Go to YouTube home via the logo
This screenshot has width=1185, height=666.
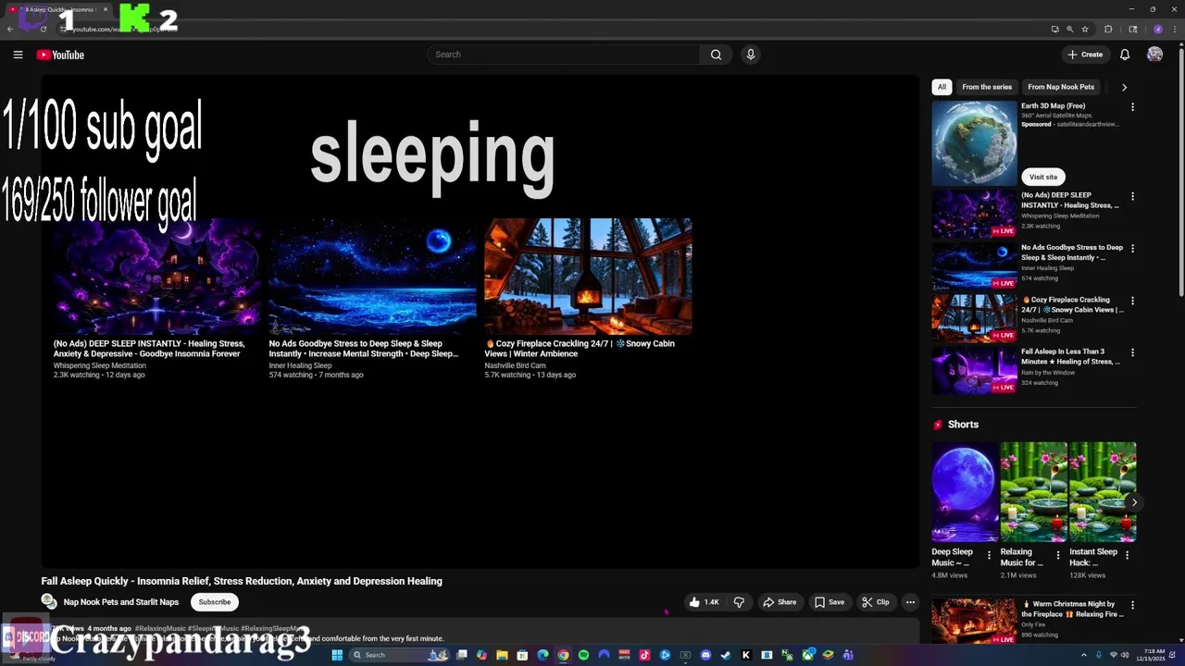[x=60, y=55]
